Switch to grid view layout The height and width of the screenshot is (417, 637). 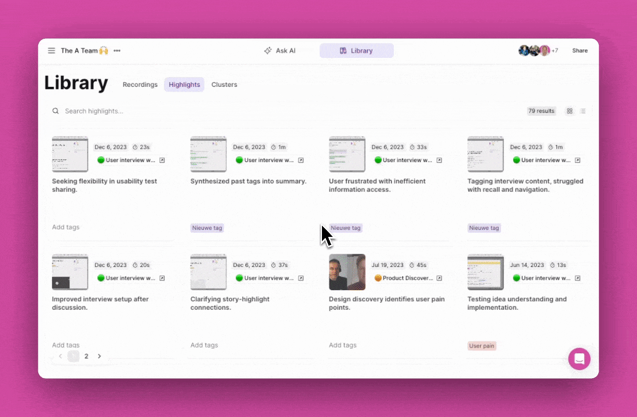570,111
